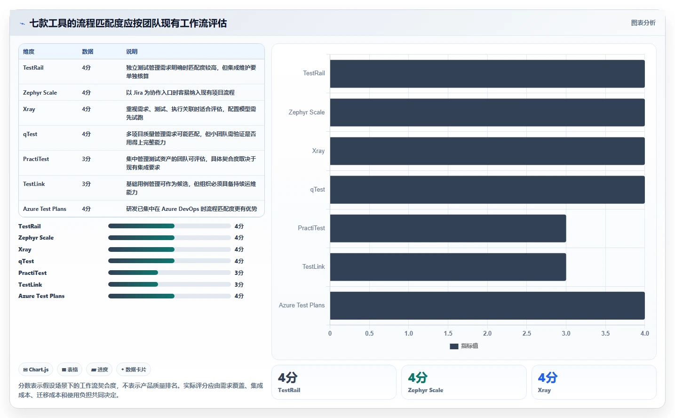Click the qTest label in the progress list
This screenshot has width=675, height=418.
pyautogui.click(x=26, y=261)
